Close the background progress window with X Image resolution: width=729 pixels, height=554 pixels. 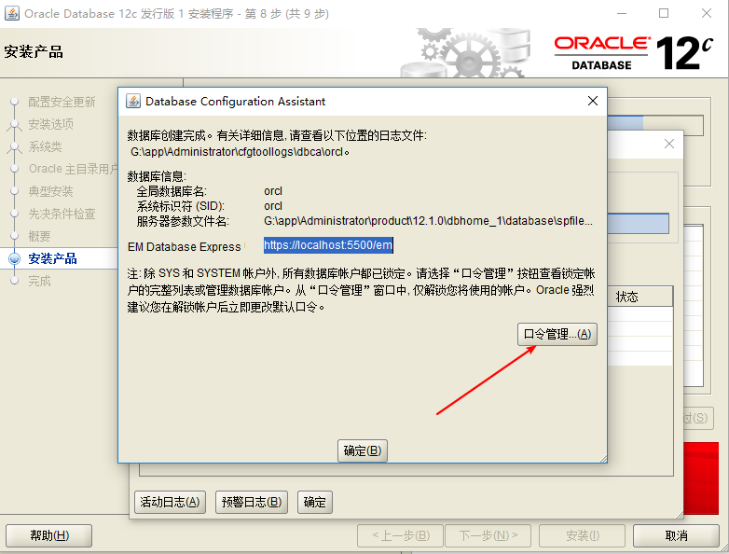[x=669, y=144]
